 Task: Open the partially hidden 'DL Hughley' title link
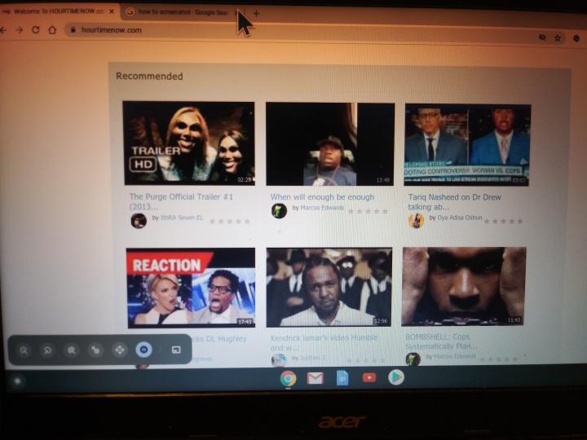point(219,339)
